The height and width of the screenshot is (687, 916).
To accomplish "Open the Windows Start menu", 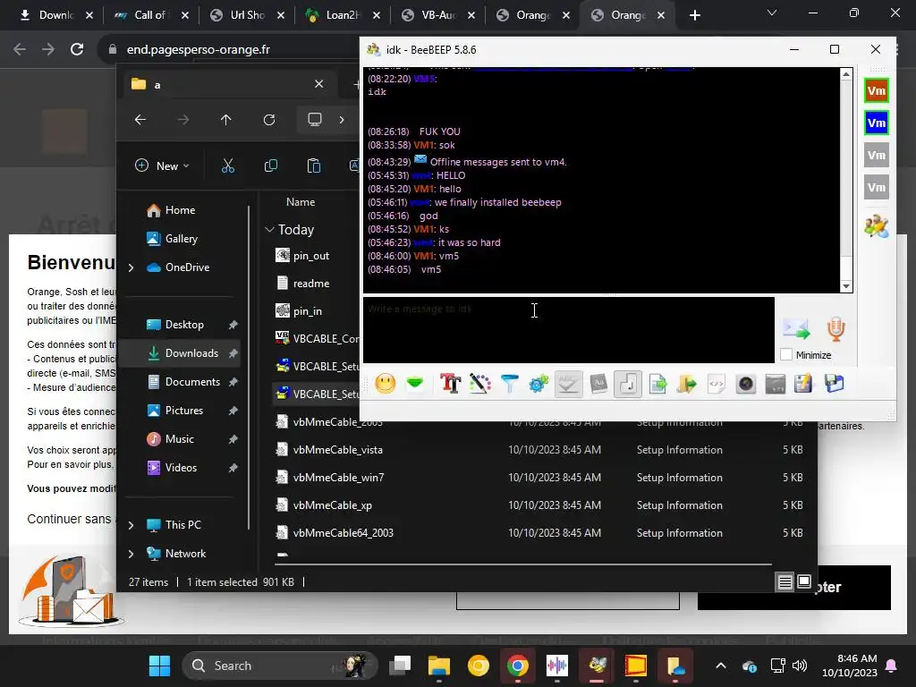I will 159,666.
